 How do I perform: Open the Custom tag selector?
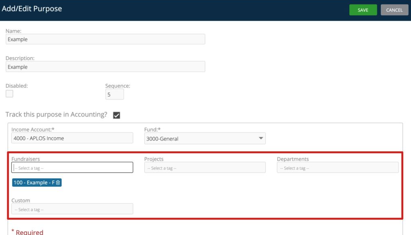[72, 209]
